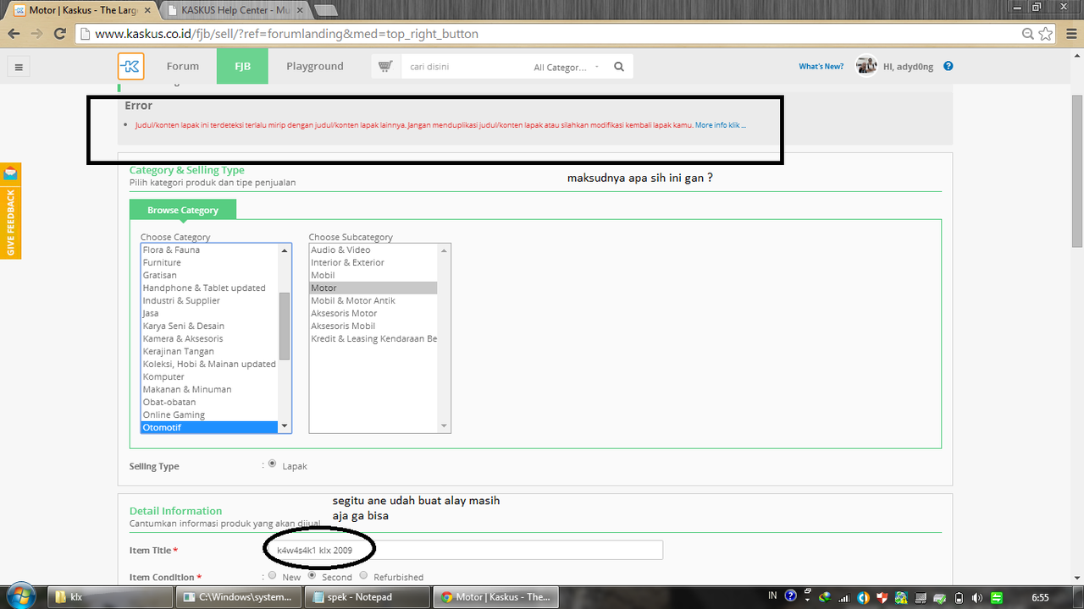
Task: Switch to the Motor | Kaskus browser tab
Action: pos(82,10)
